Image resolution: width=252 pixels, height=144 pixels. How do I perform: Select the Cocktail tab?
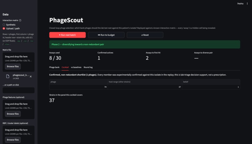(x=65, y=67)
